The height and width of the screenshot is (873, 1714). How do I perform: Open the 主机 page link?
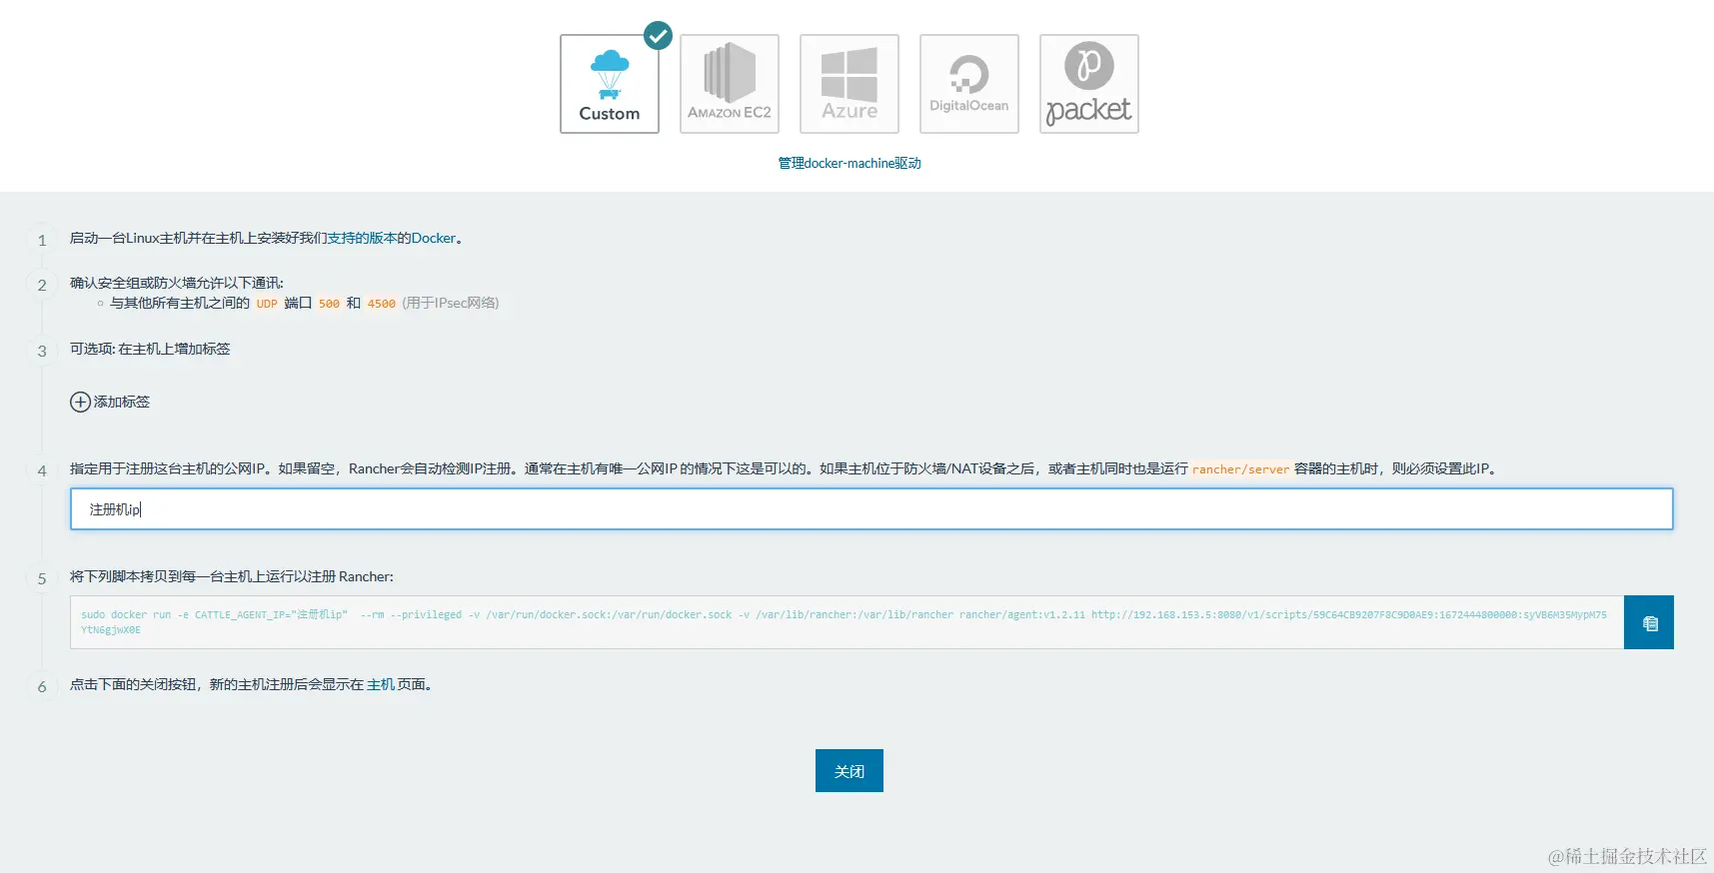[381, 684]
